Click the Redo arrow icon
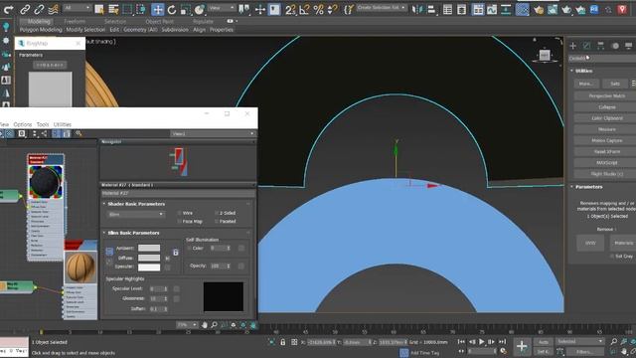 [x=8, y=9]
